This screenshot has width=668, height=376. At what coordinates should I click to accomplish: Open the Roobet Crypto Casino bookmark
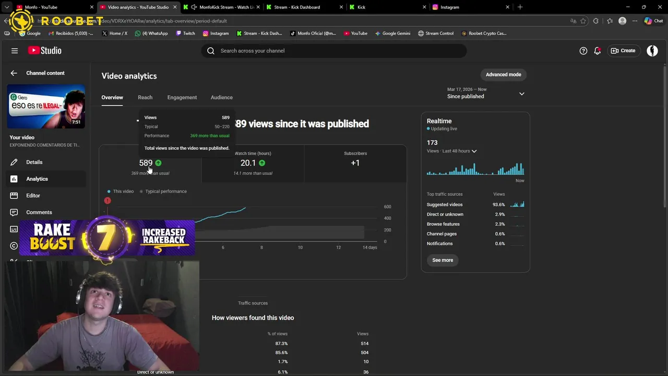(x=484, y=33)
